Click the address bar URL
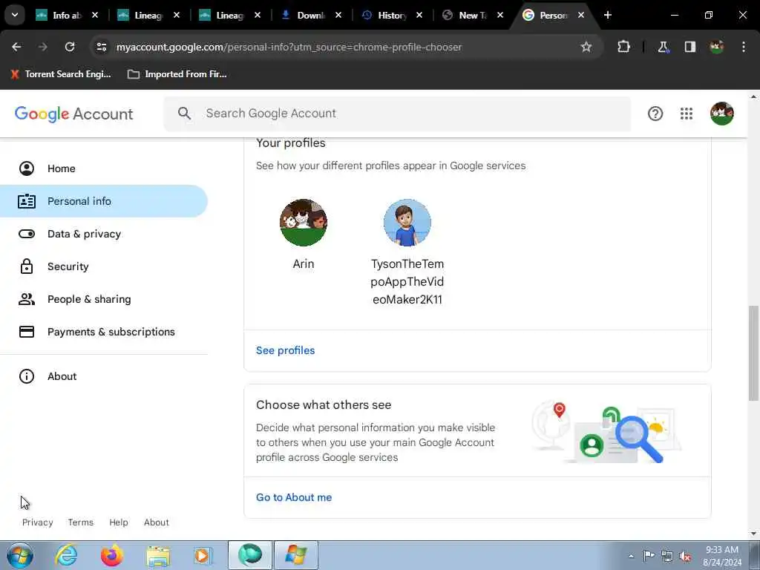The image size is (760, 570). tap(289, 47)
